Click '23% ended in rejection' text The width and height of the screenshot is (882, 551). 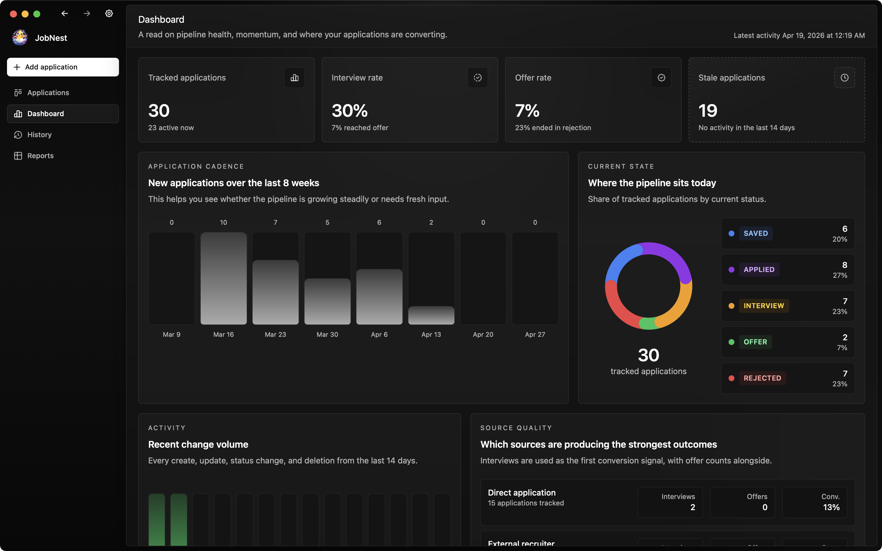553,128
